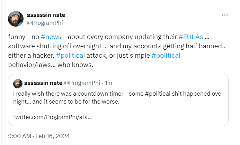The width and height of the screenshot is (240, 145).
Task: Open the #EULAs hashtag
Action: tap(191, 37)
